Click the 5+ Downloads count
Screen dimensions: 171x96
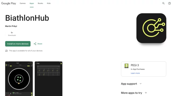[12, 34]
